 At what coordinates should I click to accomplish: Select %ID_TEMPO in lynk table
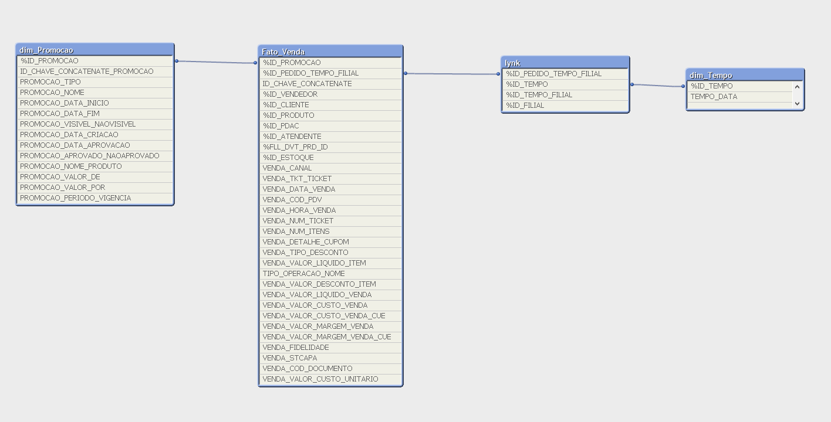tap(565, 84)
